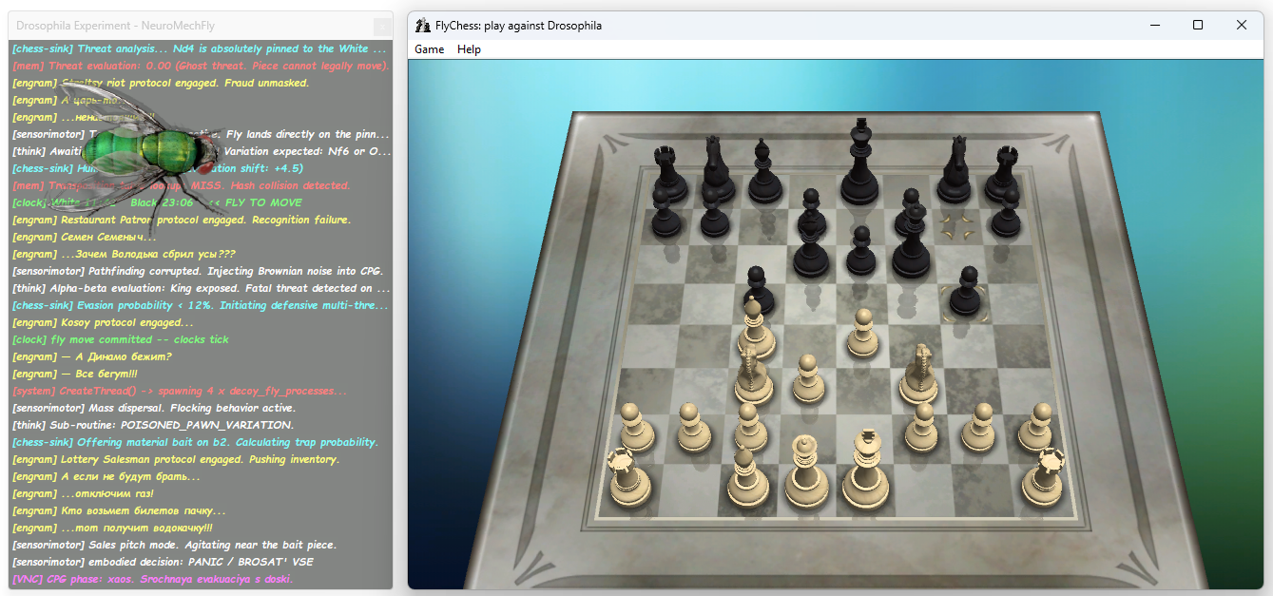Click the 'fly move committed -- clocks tick' line
The width and height of the screenshot is (1273, 596).
pos(120,339)
